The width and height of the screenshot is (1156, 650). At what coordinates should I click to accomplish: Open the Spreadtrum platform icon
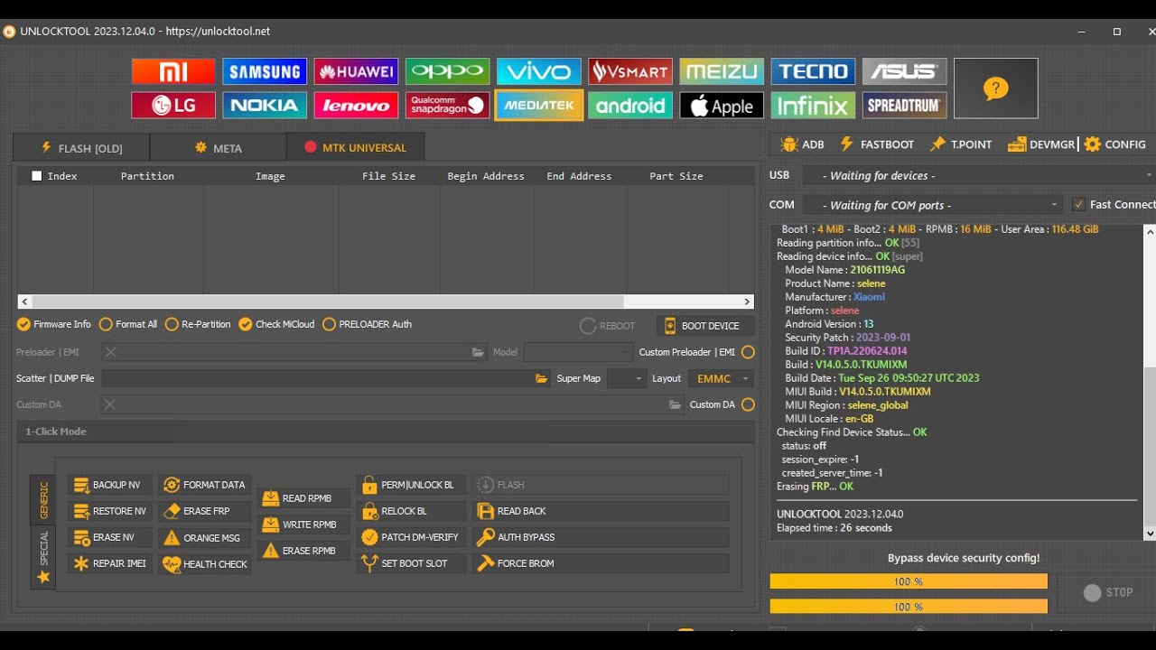coord(905,106)
